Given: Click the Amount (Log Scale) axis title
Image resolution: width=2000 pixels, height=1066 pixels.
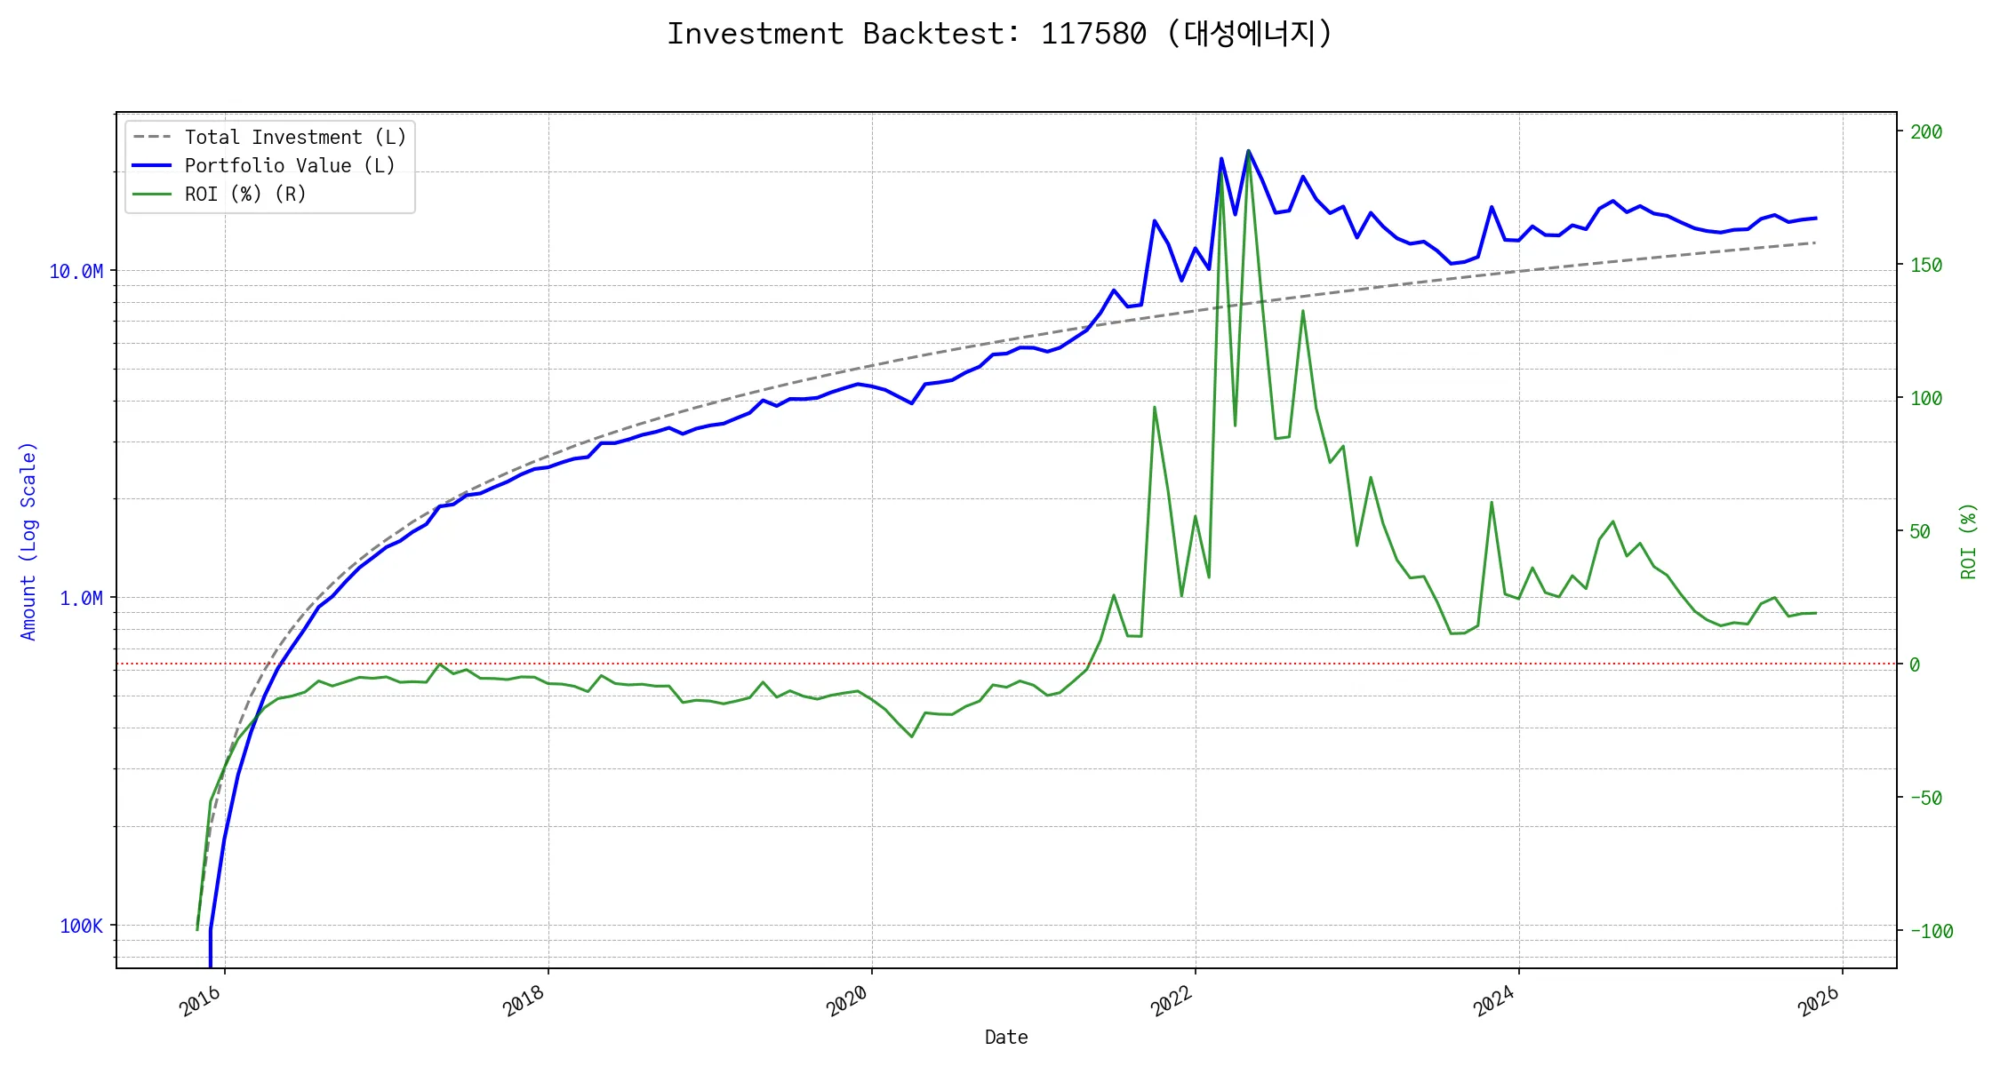Looking at the screenshot, I should [x=28, y=541].
